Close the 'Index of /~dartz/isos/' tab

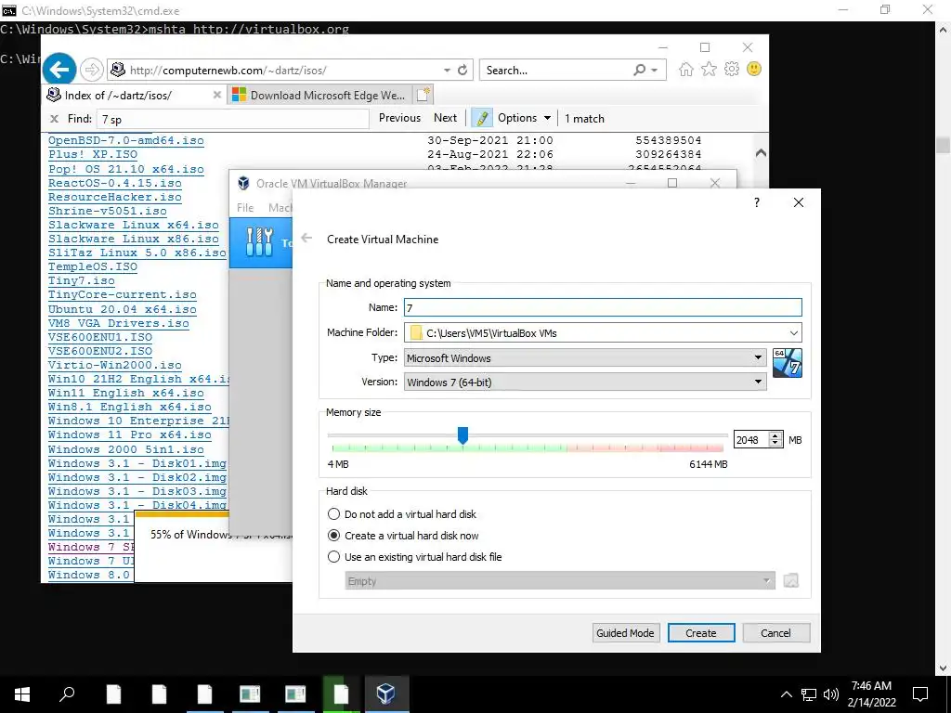coord(216,96)
